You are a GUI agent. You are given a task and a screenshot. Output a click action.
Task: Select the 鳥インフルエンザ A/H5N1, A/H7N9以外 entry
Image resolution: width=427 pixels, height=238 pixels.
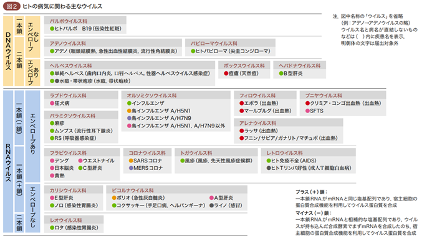[x=176, y=126]
